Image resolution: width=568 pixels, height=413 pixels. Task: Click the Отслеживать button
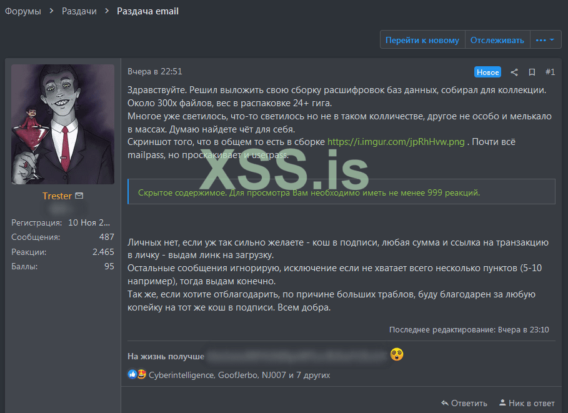(497, 40)
